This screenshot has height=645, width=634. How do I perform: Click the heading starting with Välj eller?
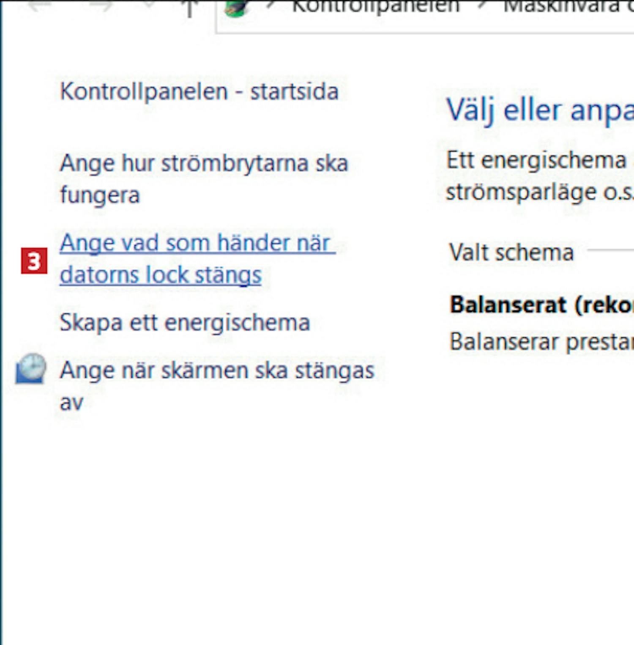pos(540,110)
